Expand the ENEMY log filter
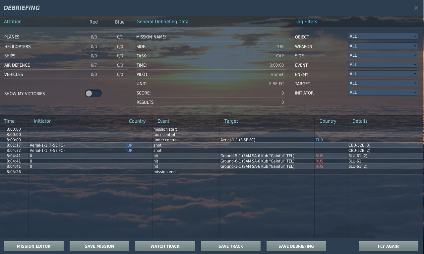The width and height of the screenshot is (424, 254). [383, 74]
